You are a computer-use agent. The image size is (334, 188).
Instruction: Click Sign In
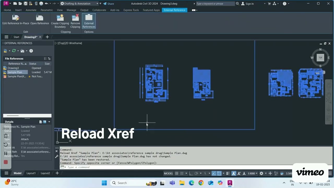pos(247,4)
